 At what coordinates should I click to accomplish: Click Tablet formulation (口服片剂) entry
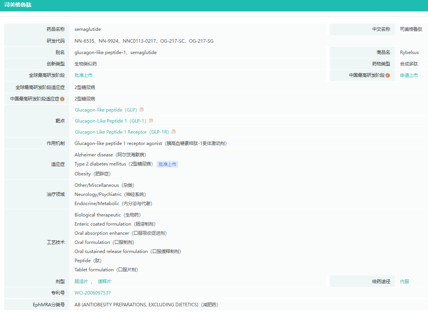pos(106,269)
